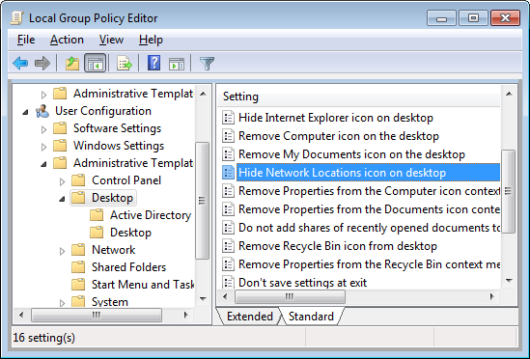Expand the Network folder in the tree

[x=62, y=251]
